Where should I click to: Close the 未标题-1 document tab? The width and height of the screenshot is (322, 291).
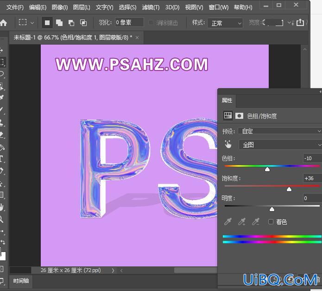tap(137, 38)
